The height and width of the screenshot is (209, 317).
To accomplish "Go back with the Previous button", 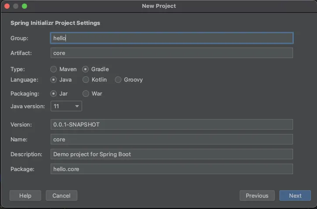I will click(257, 195).
